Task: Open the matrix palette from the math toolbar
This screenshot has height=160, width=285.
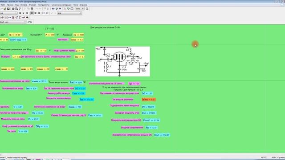Action: tap(6, 17)
